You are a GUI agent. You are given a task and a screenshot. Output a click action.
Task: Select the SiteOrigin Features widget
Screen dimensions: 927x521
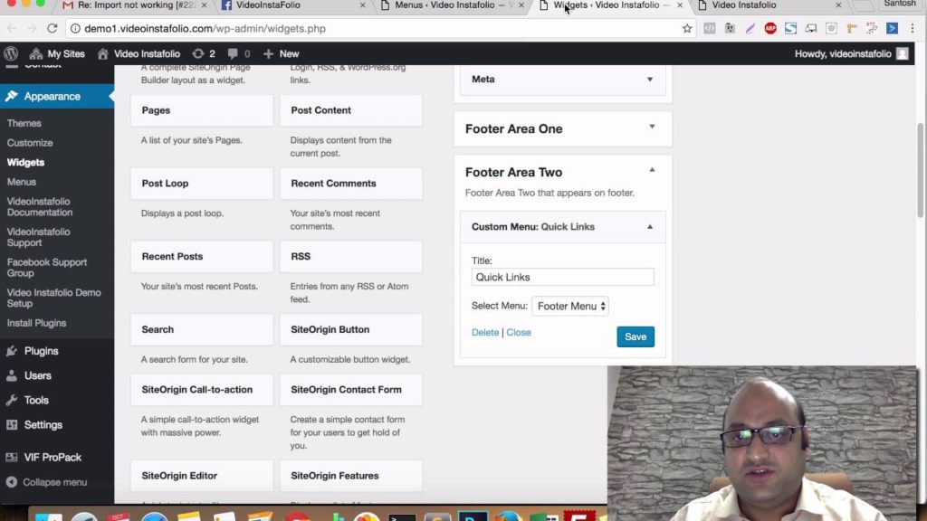coord(351,476)
